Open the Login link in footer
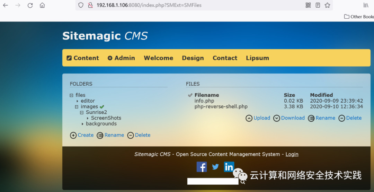The height and width of the screenshot is (192, 374). [x=292, y=154]
